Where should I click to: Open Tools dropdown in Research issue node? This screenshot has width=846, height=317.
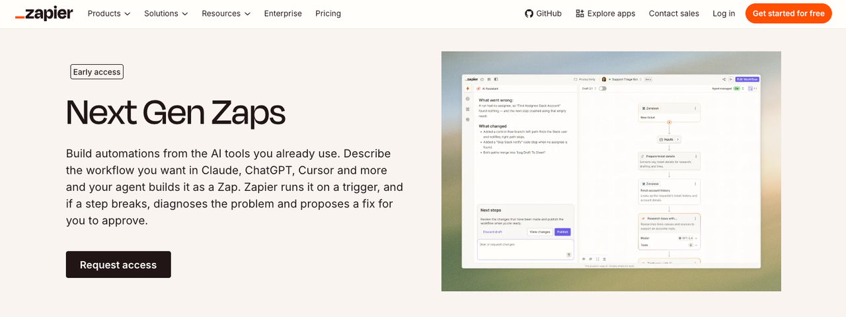coord(692,245)
